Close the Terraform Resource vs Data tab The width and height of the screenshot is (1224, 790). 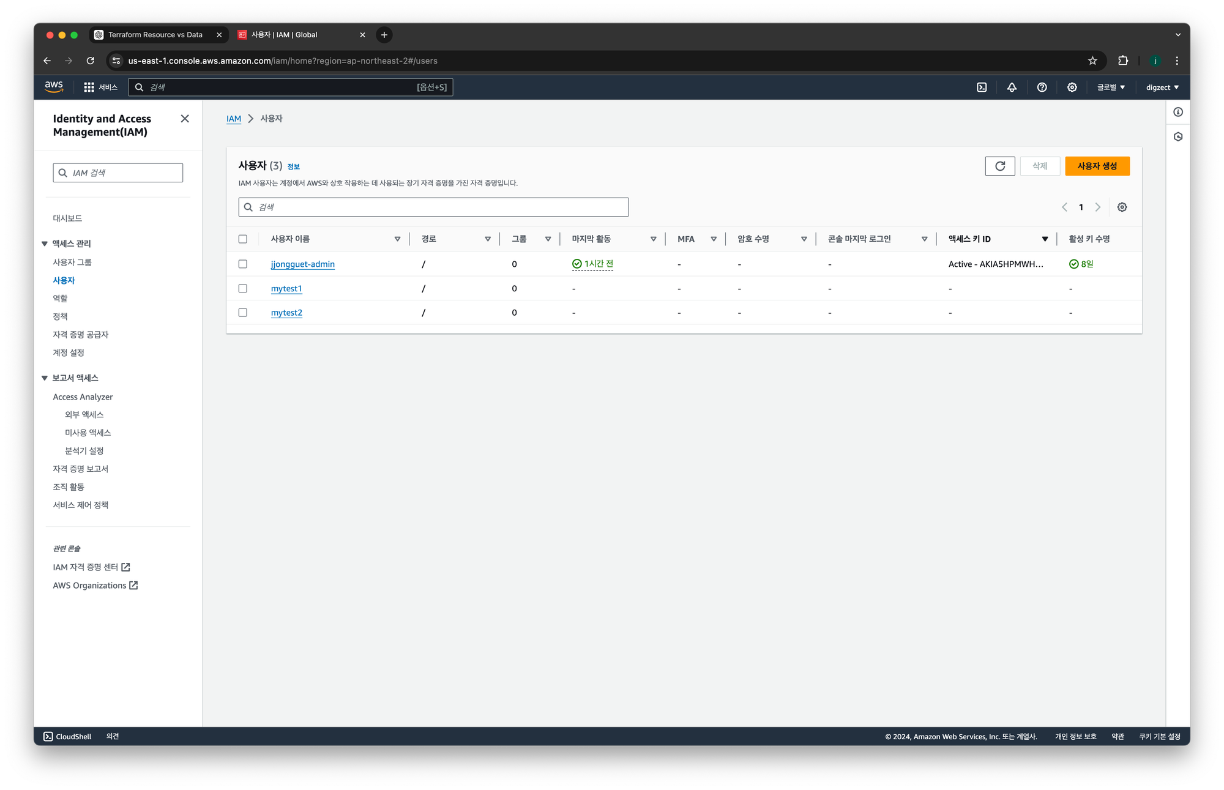click(x=219, y=35)
